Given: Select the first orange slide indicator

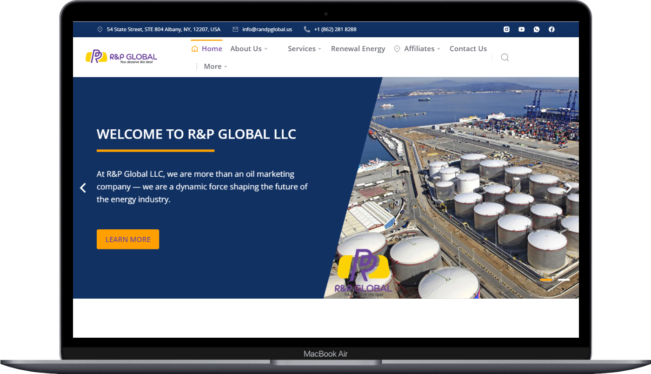Looking at the screenshot, I should click(x=546, y=280).
